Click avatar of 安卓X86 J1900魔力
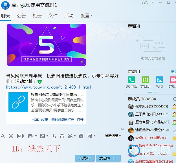 [x=131, y=138]
